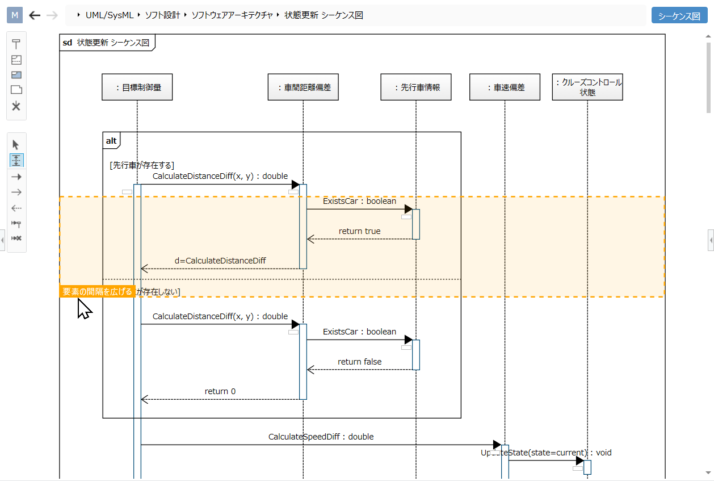The image size is (714, 481).
Task: Select the destruction marker (X) tool
Action: [16, 106]
